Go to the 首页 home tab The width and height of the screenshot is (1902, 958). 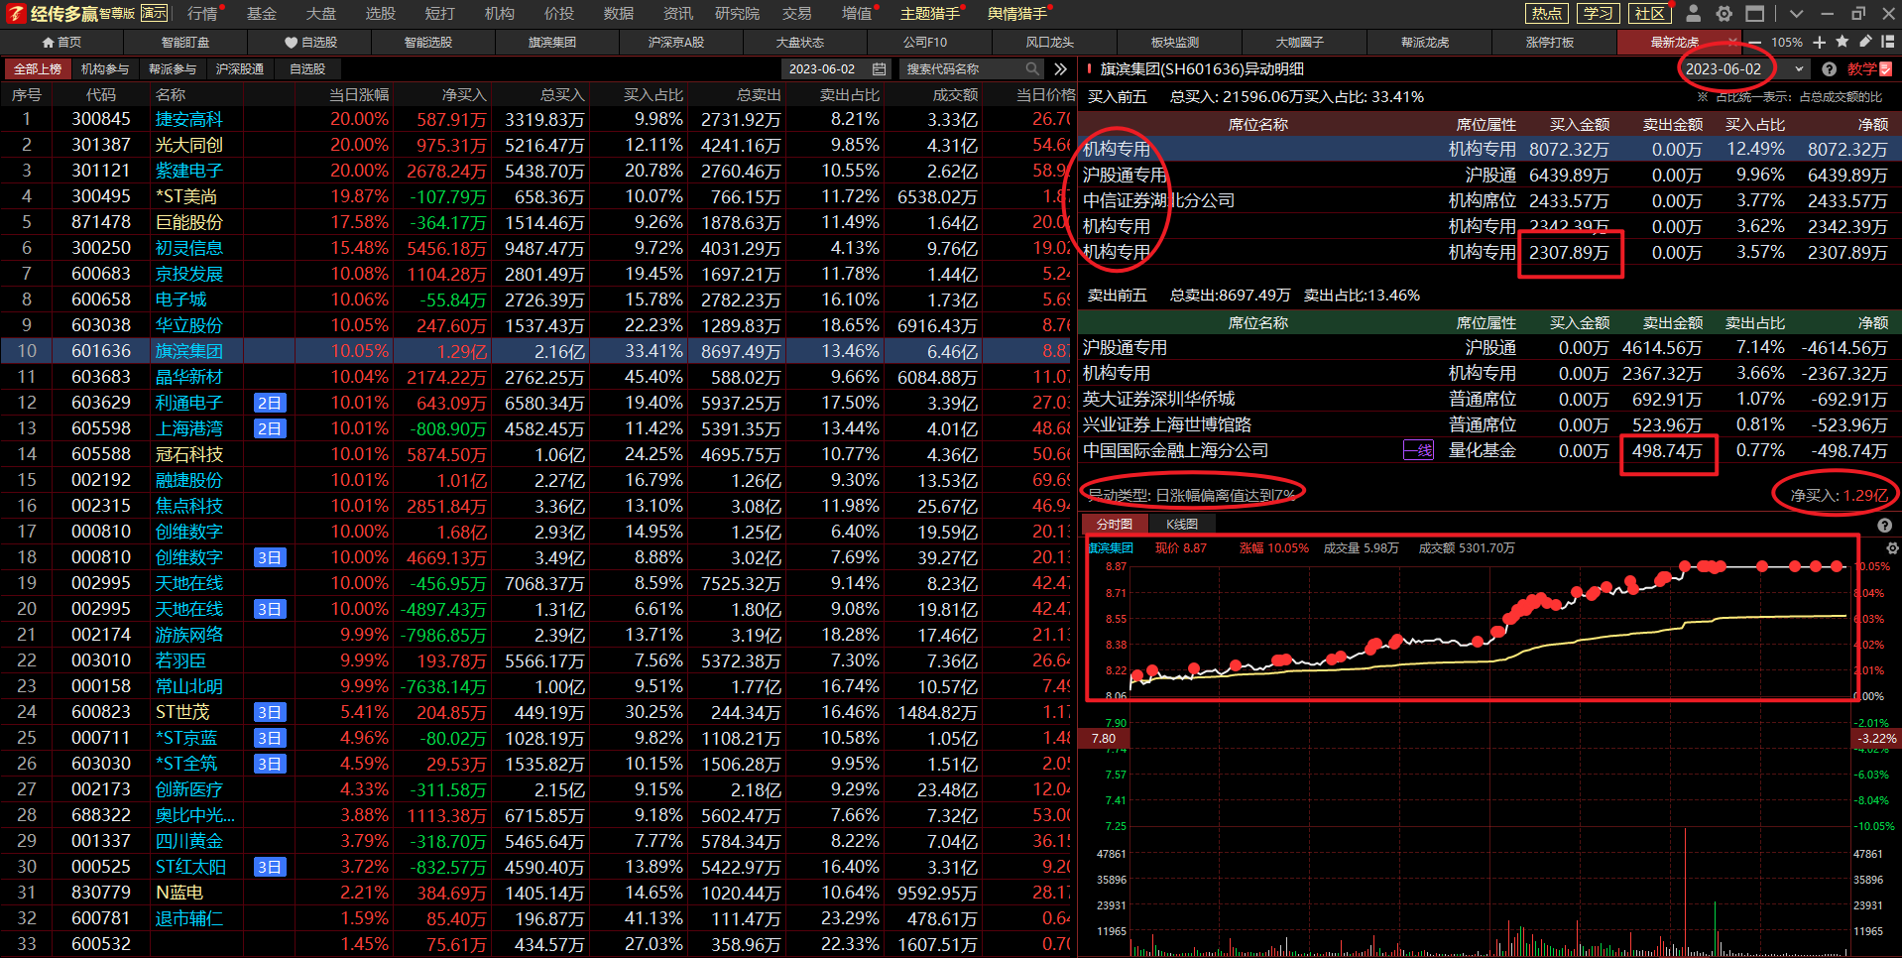click(61, 42)
